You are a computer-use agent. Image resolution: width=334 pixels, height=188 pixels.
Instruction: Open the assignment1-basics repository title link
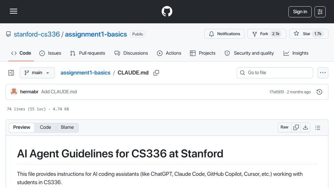(96, 34)
